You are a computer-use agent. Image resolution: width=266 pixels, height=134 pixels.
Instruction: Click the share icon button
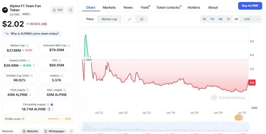tap(70, 10)
